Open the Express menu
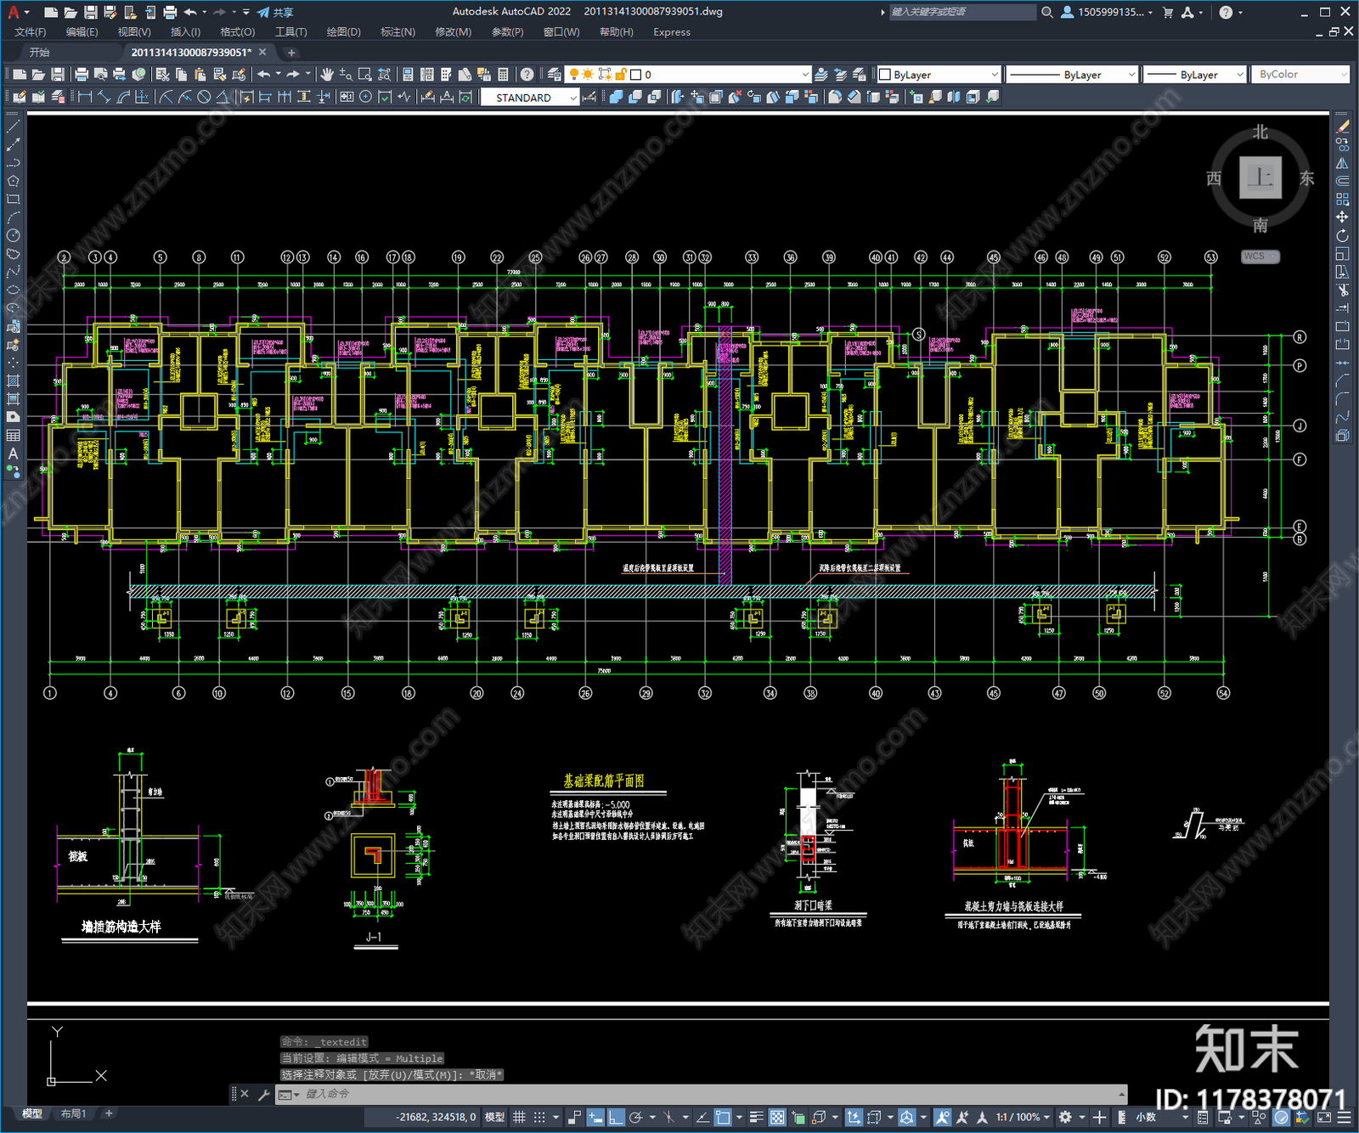 pos(672,32)
